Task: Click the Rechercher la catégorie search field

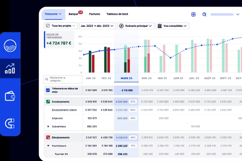Action: pos(63,79)
